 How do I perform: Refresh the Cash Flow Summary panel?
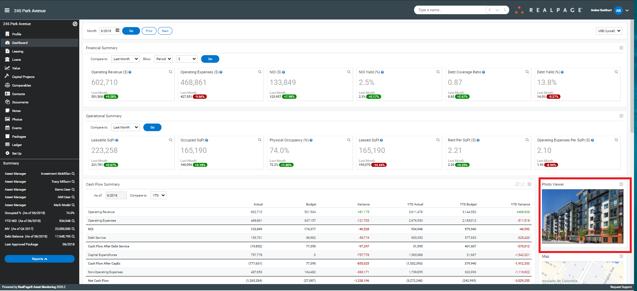(x=517, y=184)
